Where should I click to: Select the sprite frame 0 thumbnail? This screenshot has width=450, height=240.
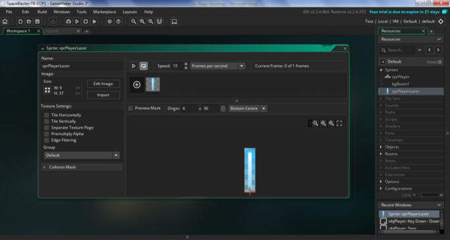click(153, 84)
